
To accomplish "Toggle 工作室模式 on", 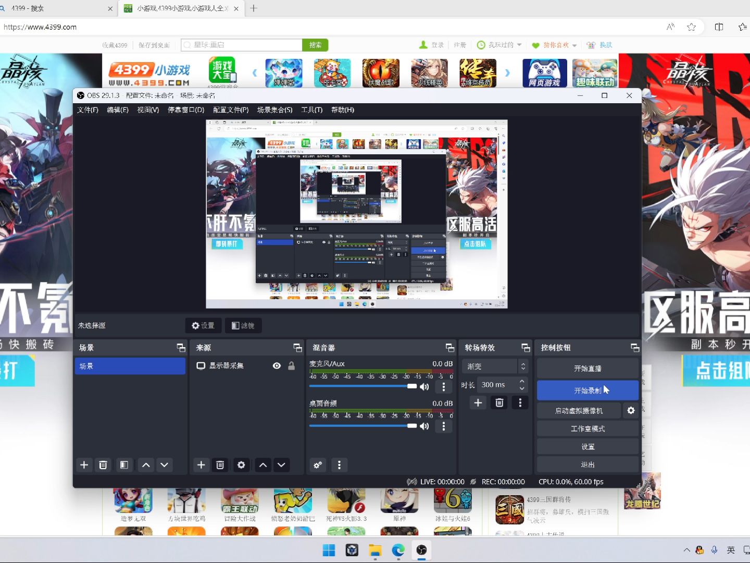I will (x=587, y=429).
